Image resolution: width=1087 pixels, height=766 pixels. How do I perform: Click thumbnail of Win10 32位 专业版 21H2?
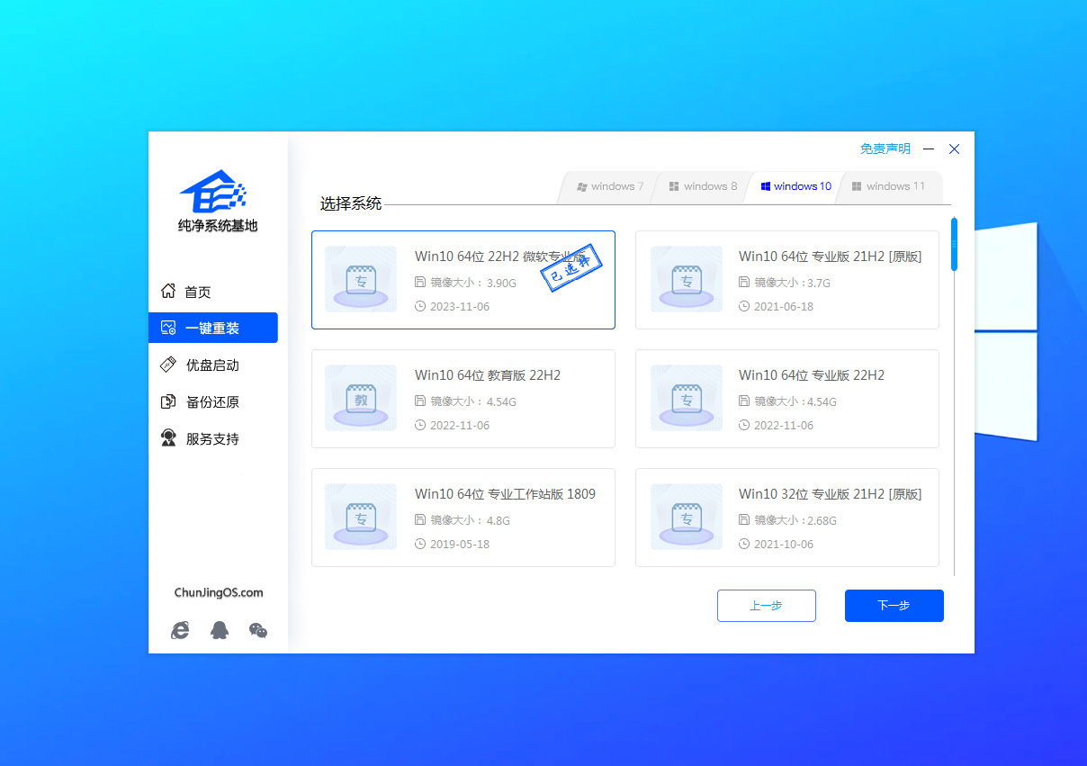(687, 517)
